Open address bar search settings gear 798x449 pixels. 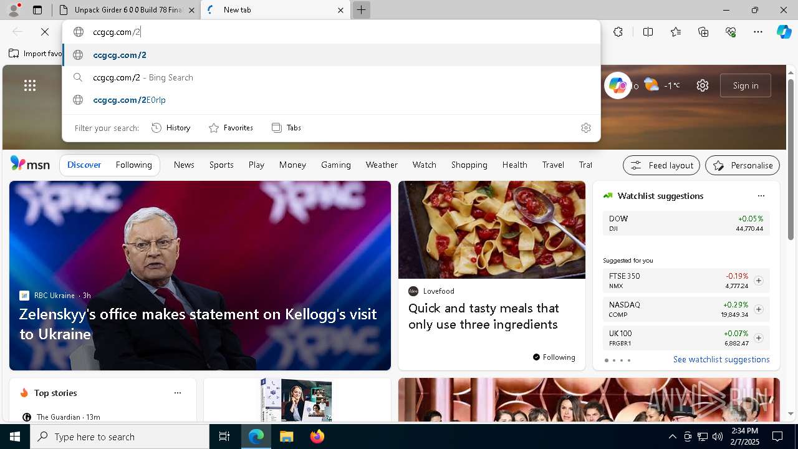point(585,128)
